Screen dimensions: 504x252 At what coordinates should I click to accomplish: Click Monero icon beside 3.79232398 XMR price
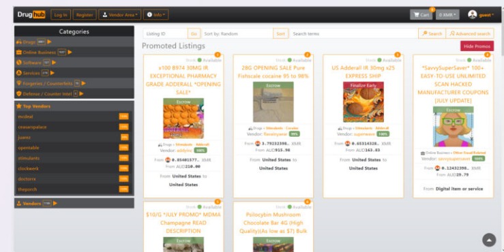click(258, 144)
